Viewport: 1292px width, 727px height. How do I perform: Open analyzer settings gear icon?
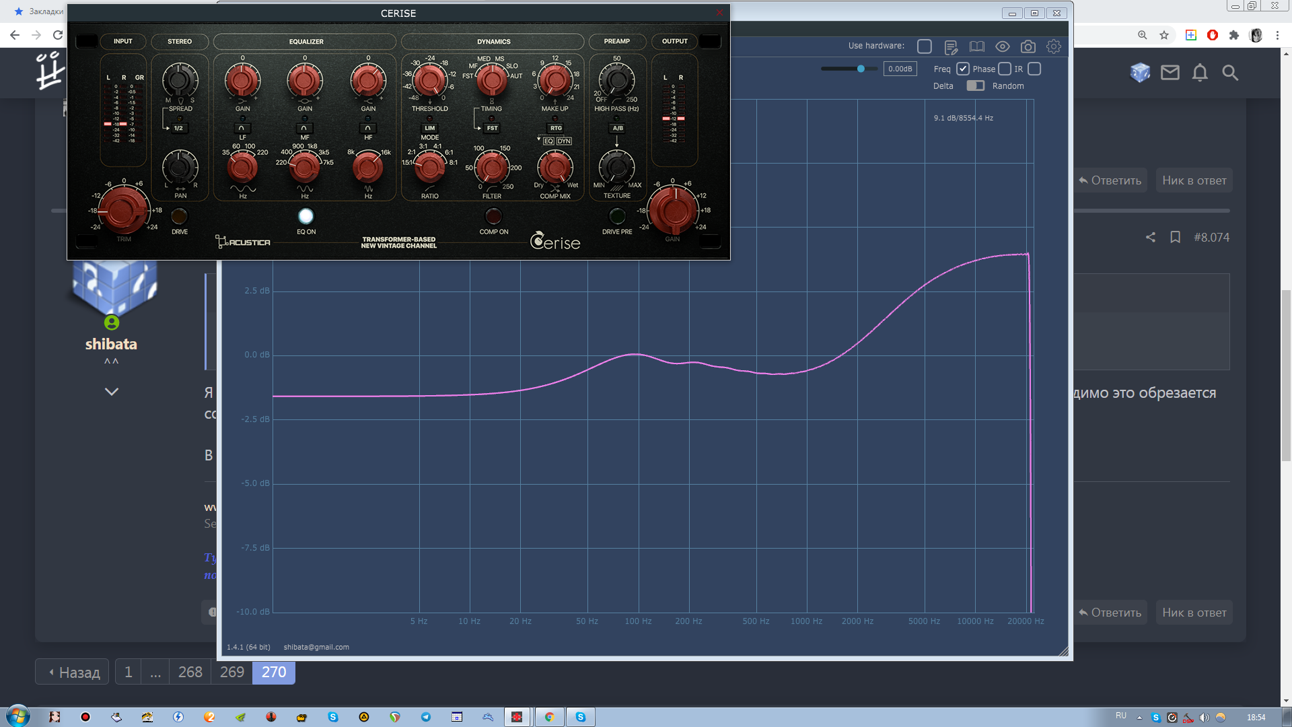point(1053,46)
